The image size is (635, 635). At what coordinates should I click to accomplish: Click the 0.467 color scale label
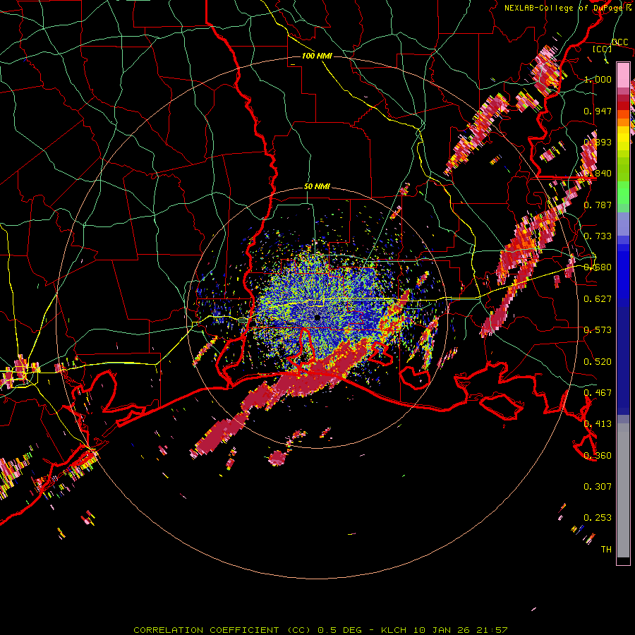(598, 392)
